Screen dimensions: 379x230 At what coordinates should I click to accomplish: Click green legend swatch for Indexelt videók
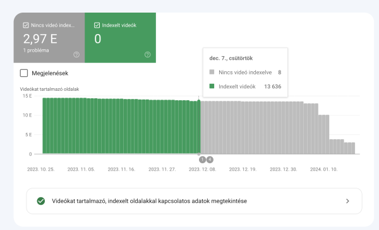coord(212,86)
